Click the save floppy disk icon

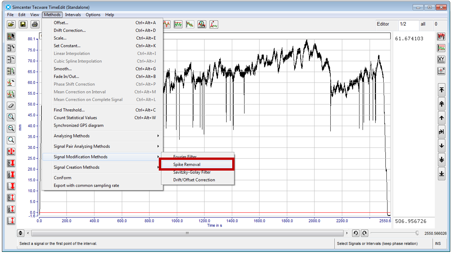coord(23,25)
